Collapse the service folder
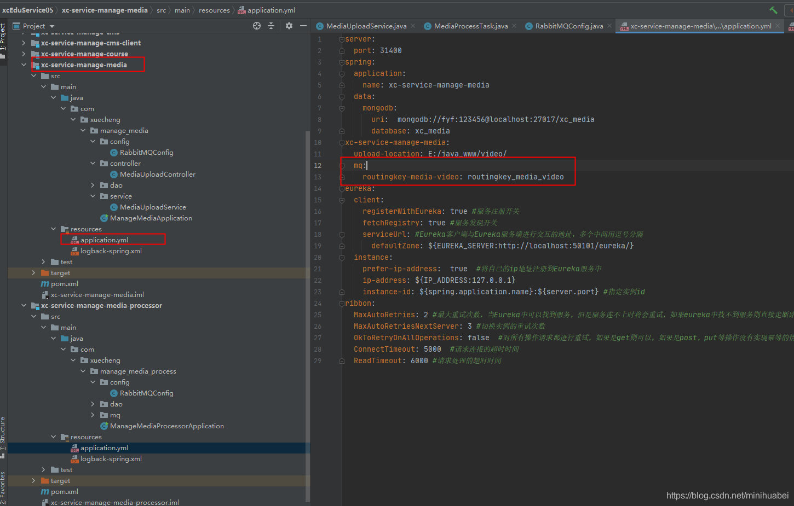This screenshot has height=506, width=794. pyautogui.click(x=93, y=196)
